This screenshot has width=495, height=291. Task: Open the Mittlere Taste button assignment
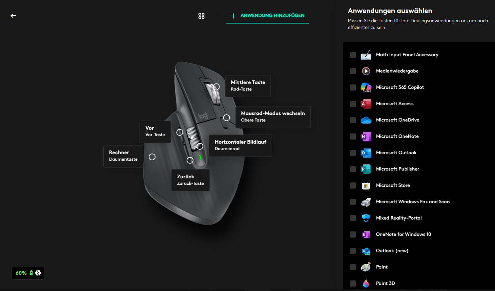coord(248,86)
